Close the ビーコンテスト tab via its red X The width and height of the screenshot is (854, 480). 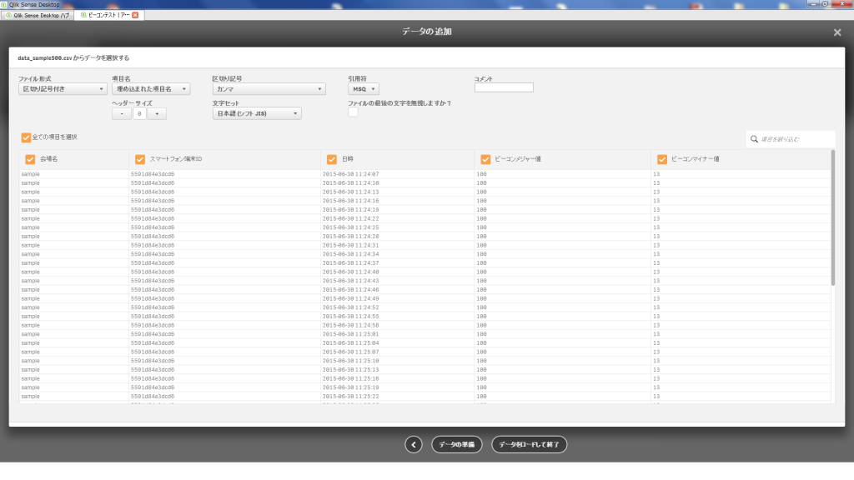pyautogui.click(x=136, y=16)
